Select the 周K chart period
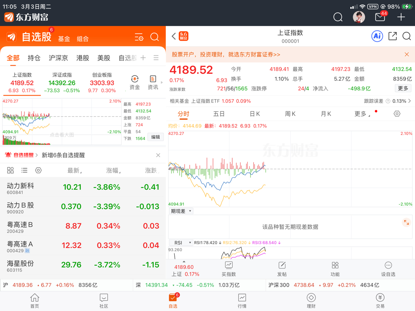This screenshot has width=415, height=311. 290,114
